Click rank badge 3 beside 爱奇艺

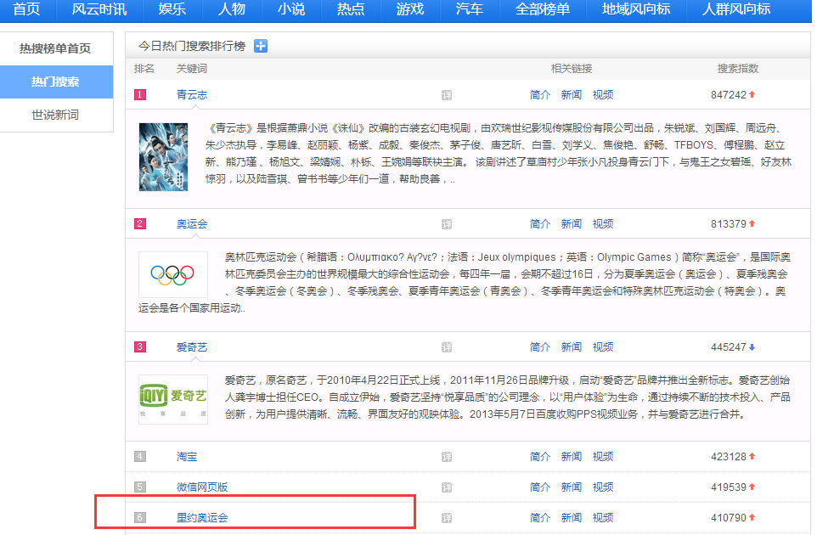140,346
